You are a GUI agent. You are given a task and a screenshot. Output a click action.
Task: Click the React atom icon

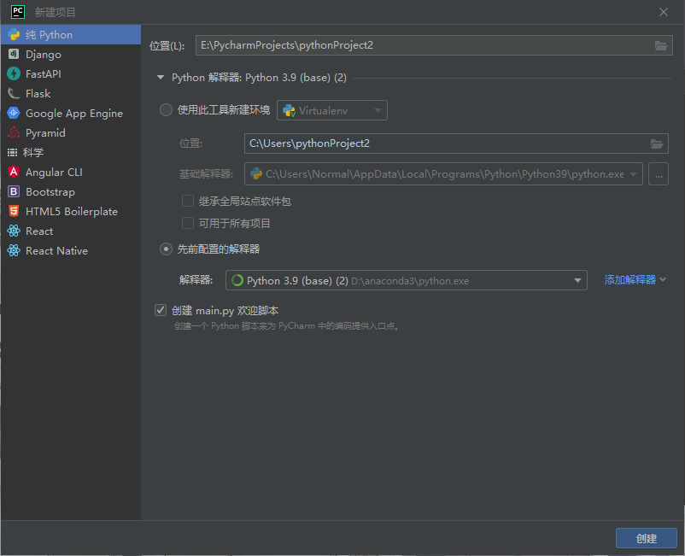[14, 231]
